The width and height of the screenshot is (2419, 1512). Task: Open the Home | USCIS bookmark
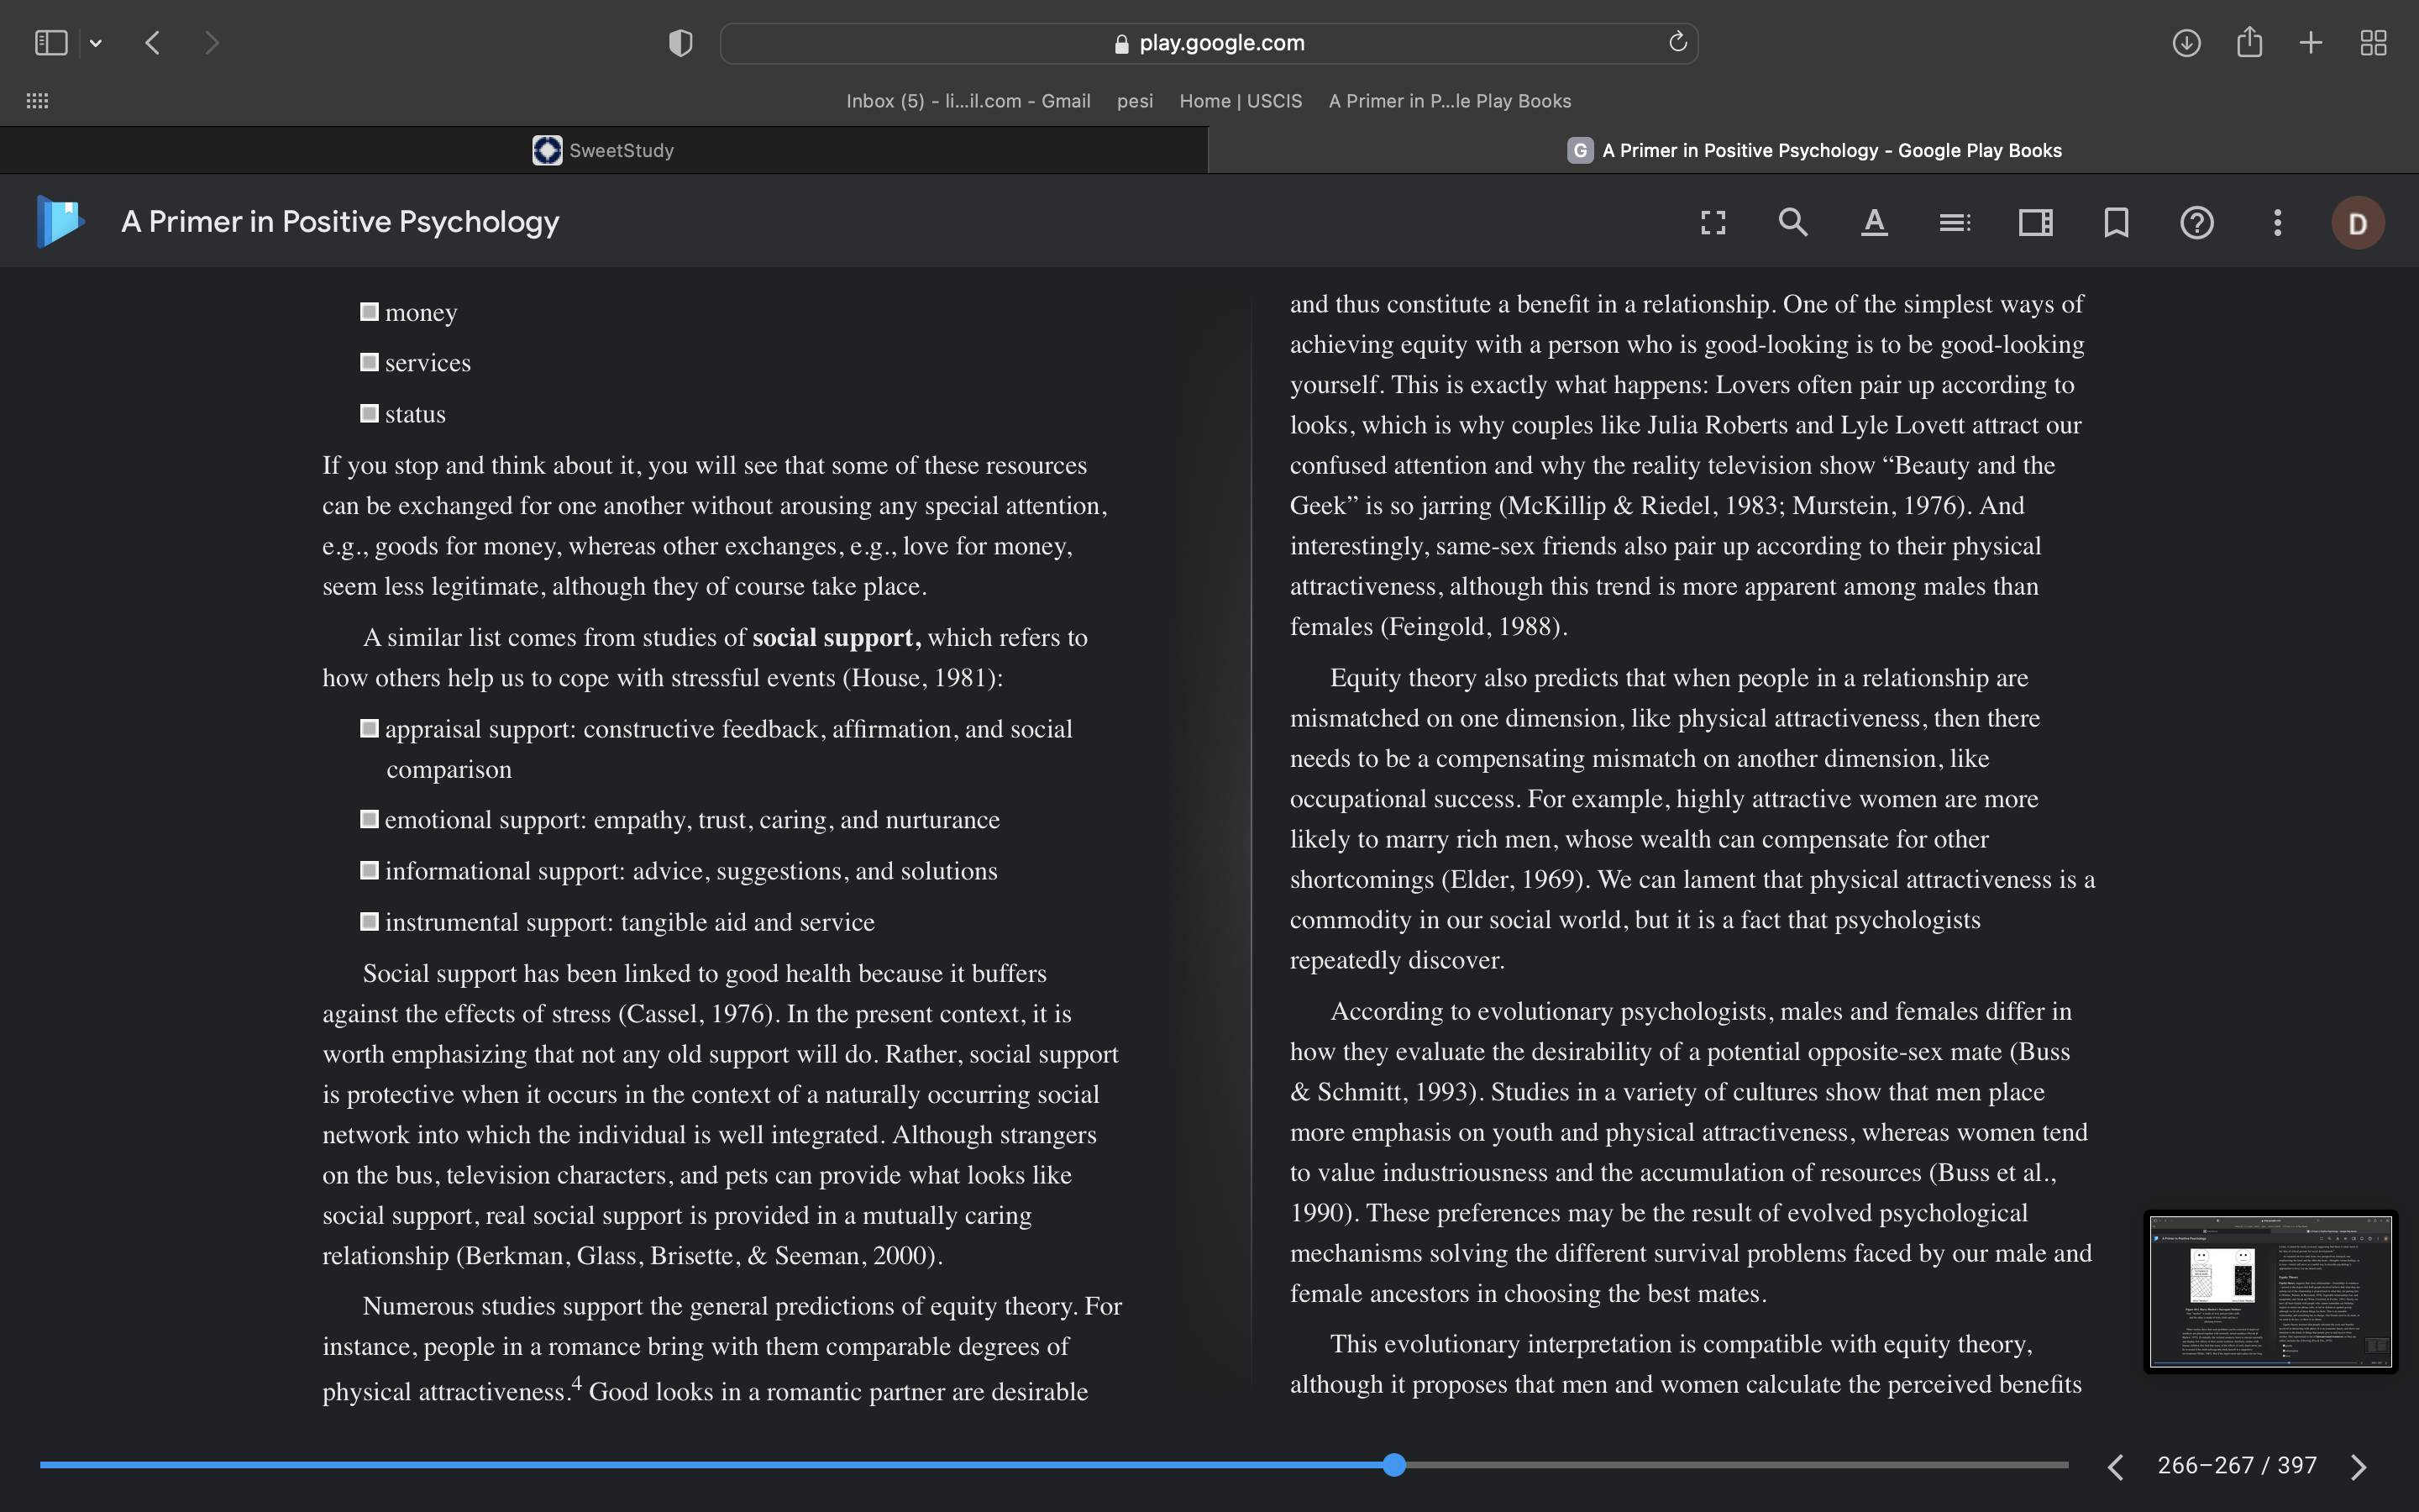pyautogui.click(x=1241, y=101)
